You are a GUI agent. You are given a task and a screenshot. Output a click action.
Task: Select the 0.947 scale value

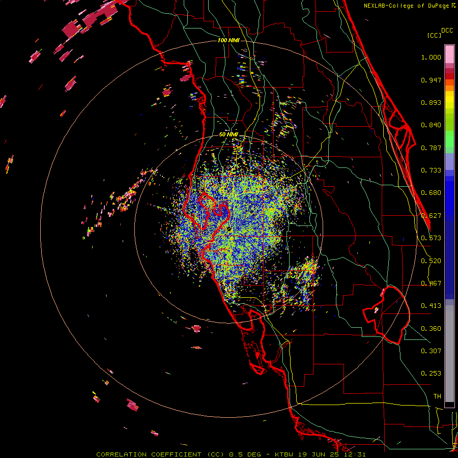point(431,80)
